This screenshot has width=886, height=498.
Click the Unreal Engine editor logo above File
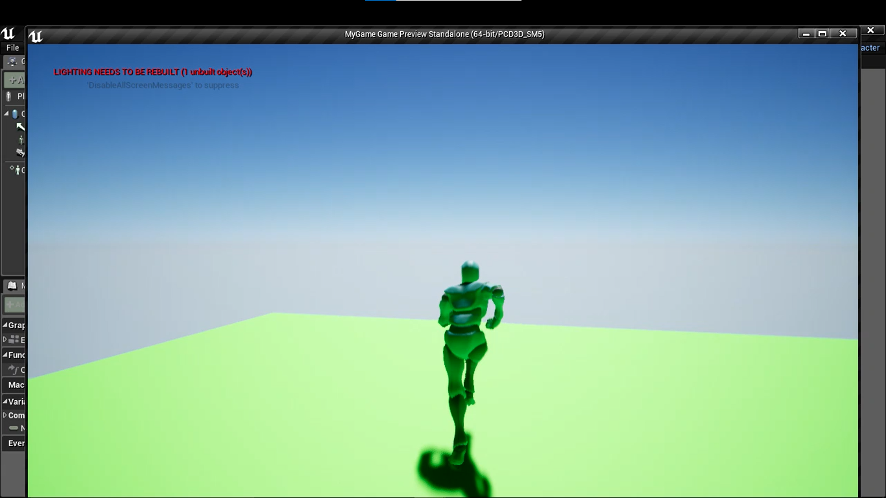pyautogui.click(x=8, y=34)
